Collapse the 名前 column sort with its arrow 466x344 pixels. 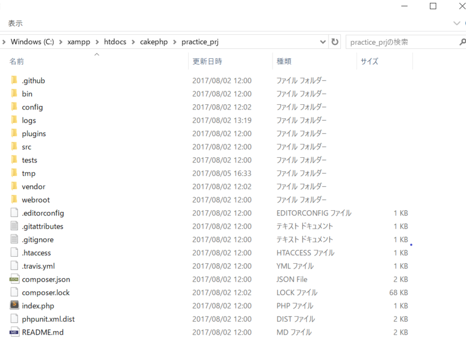click(97, 54)
